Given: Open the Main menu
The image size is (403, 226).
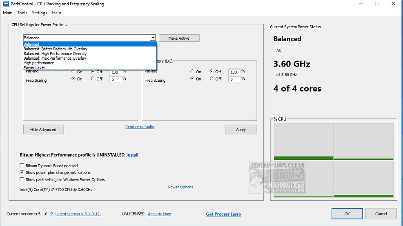Looking at the screenshot, I should click(8, 13).
